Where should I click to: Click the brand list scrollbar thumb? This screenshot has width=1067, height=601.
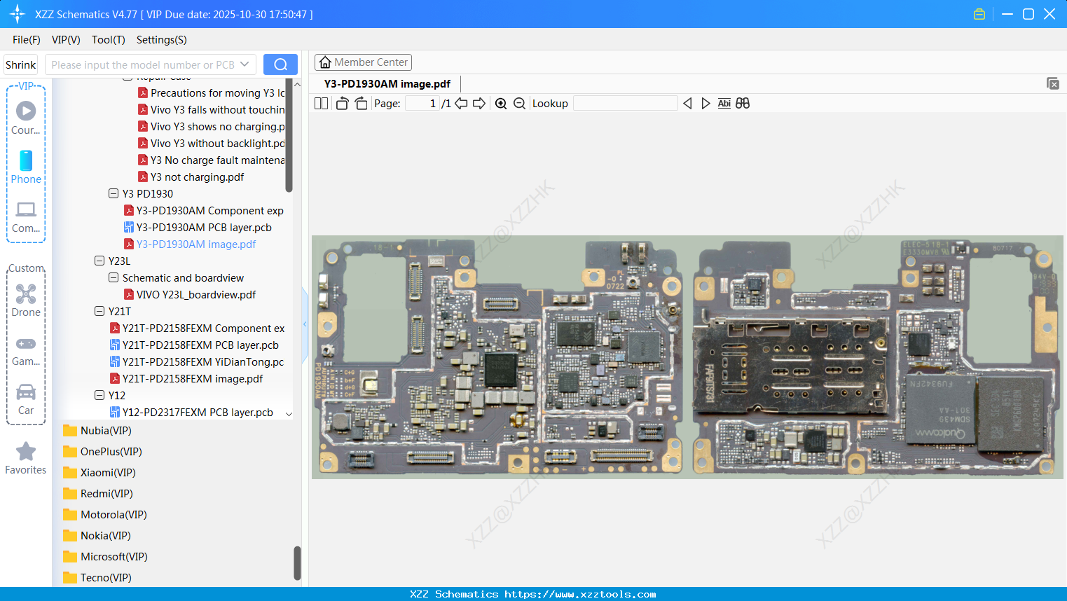click(297, 563)
